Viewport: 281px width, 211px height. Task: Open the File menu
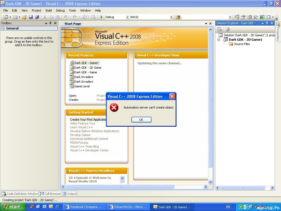(5, 10)
